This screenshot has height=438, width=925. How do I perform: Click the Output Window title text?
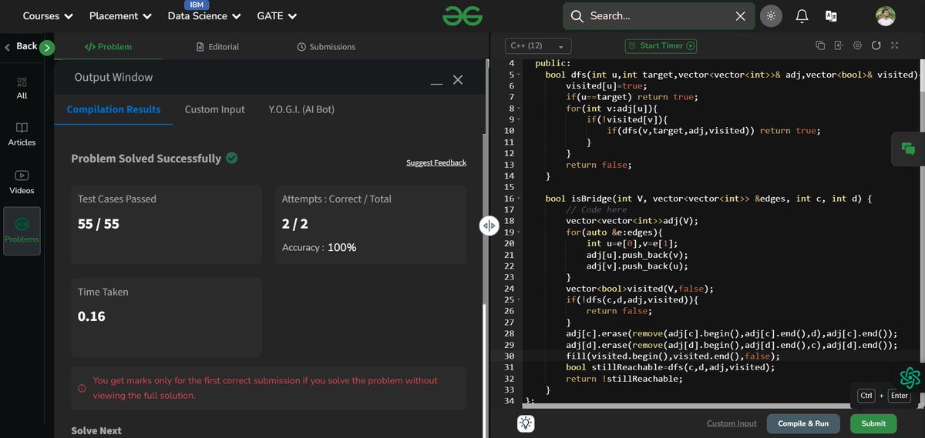tap(113, 77)
